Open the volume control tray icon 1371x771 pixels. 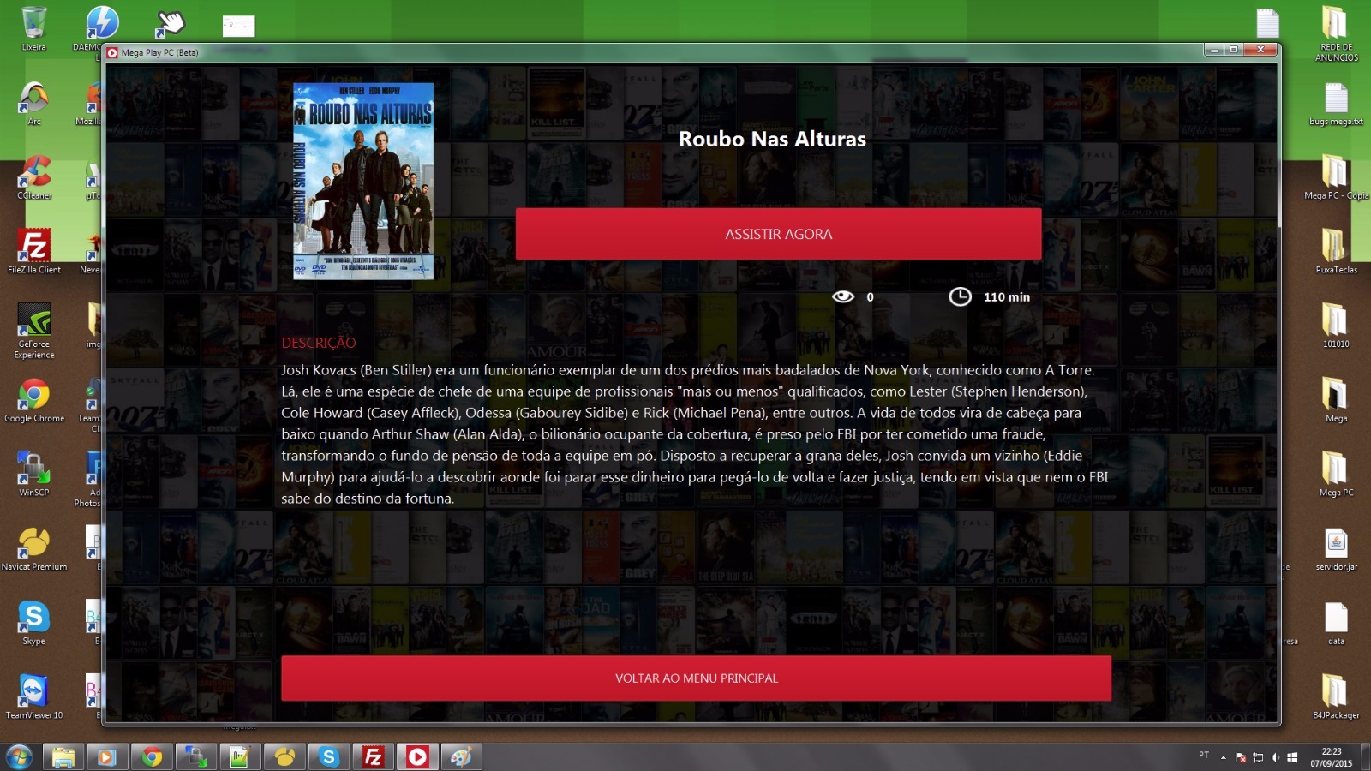pyautogui.click(x=1275, y=757)
